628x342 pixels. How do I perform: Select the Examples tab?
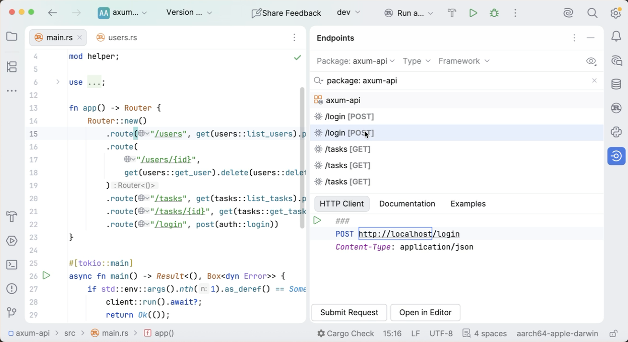(468, 204)
